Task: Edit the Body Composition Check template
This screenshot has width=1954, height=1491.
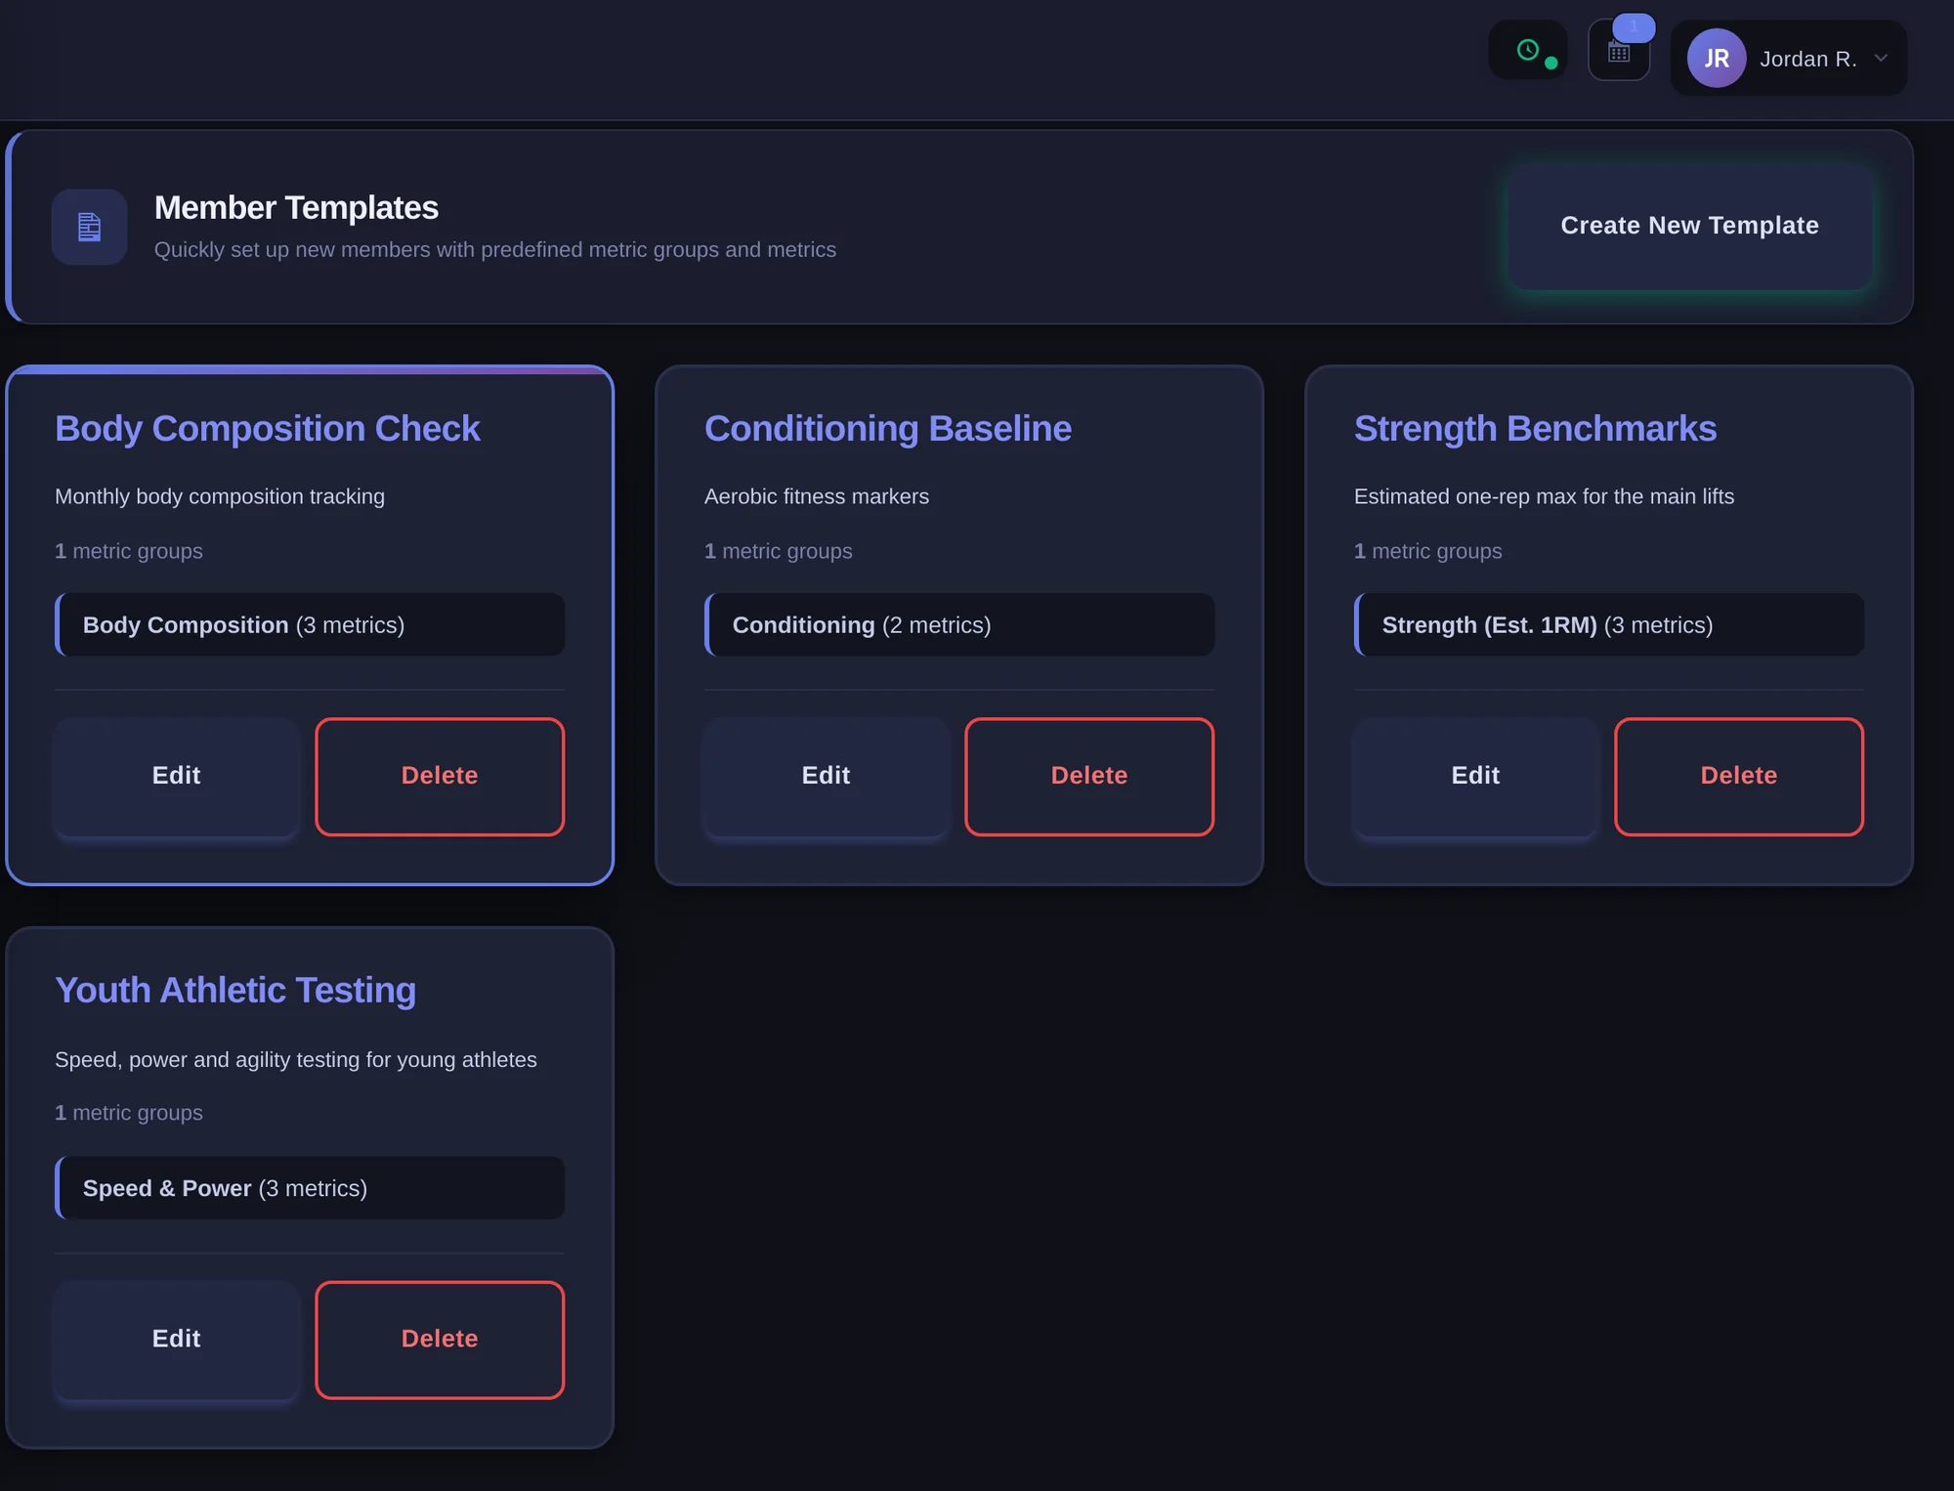Action: click(176, 776)
